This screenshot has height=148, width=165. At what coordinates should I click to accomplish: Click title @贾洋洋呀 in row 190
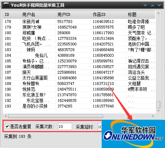137,89
